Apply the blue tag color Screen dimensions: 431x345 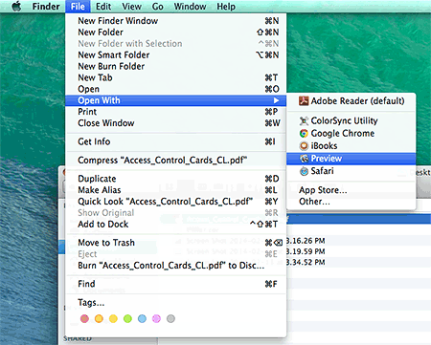point(142,318)
